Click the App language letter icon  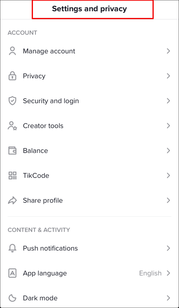(x=12, y=273)
